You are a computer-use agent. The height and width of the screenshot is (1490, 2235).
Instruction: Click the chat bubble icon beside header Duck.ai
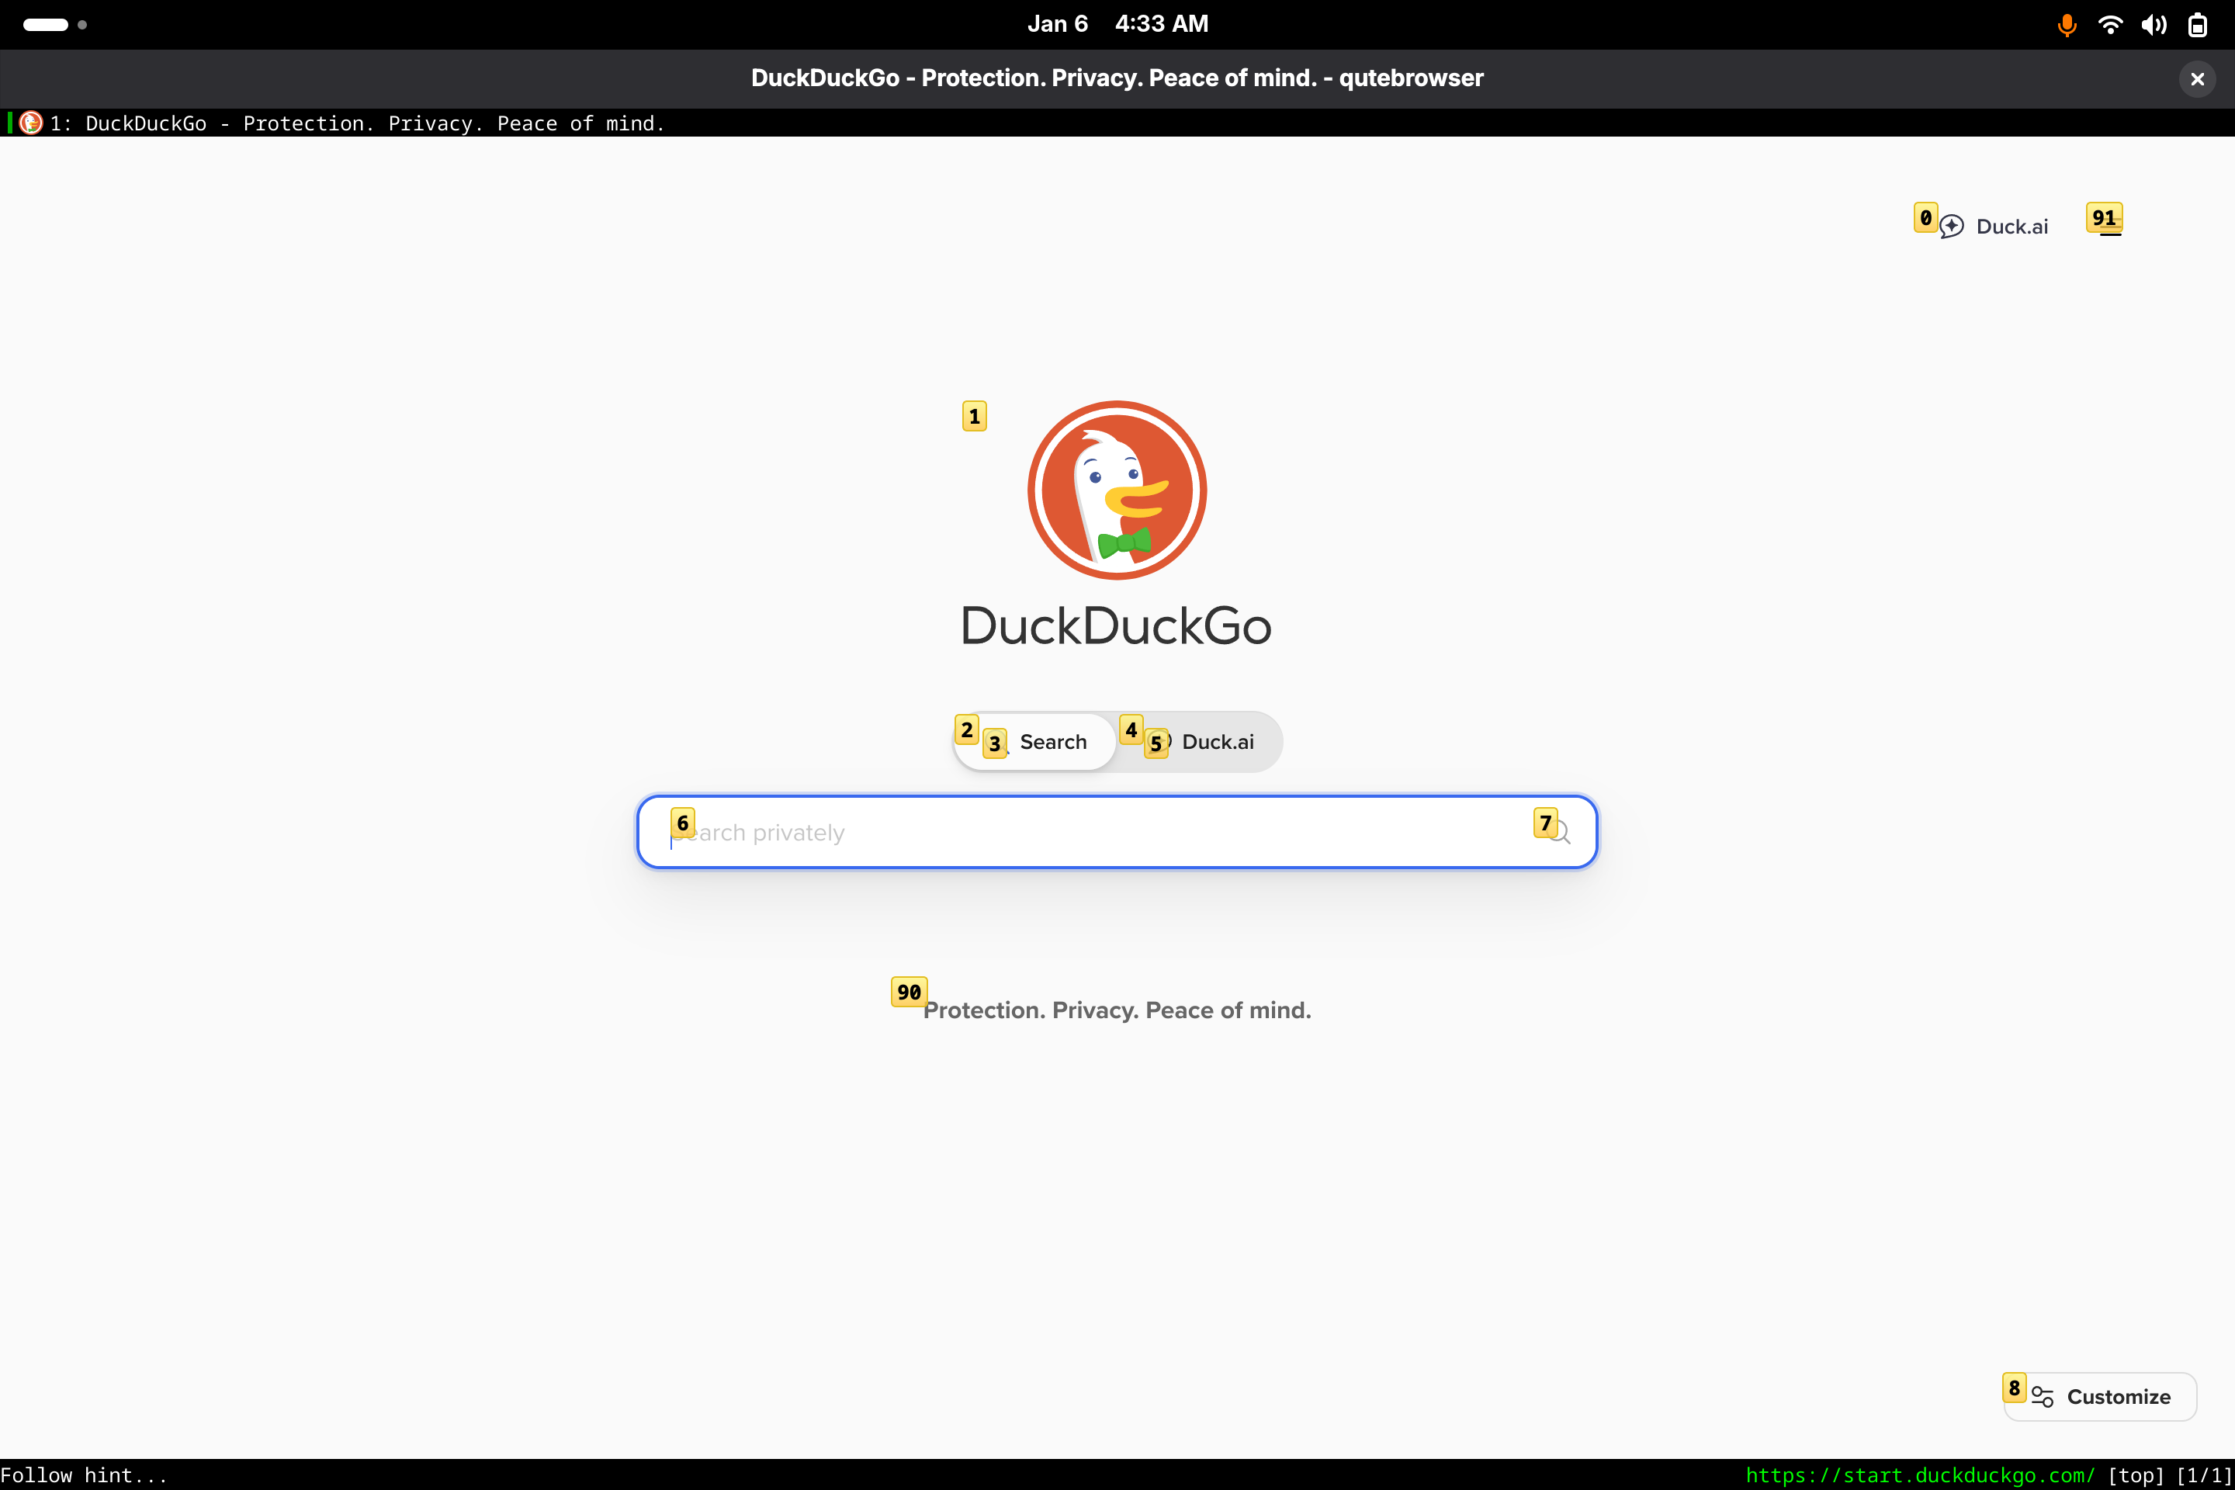coord(1952,226)
